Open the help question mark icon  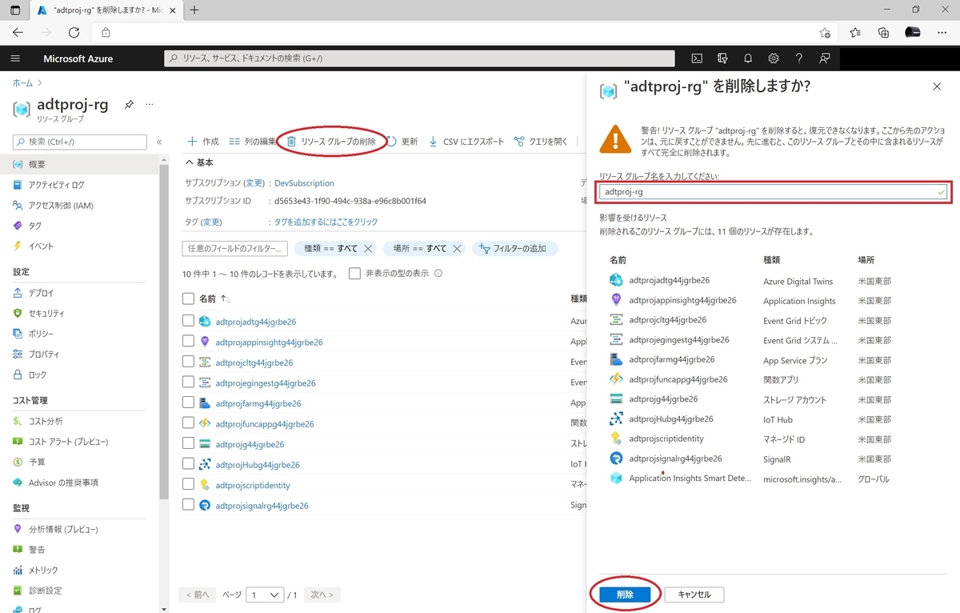point(798,58)
